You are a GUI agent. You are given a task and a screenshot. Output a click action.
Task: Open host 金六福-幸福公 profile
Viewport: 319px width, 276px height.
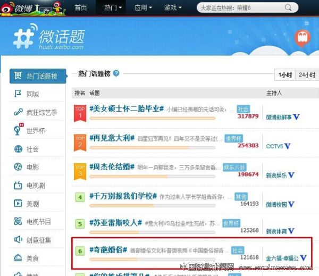click(282, 258)
